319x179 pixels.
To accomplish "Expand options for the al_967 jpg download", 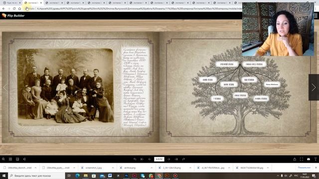I will point(229,168).
